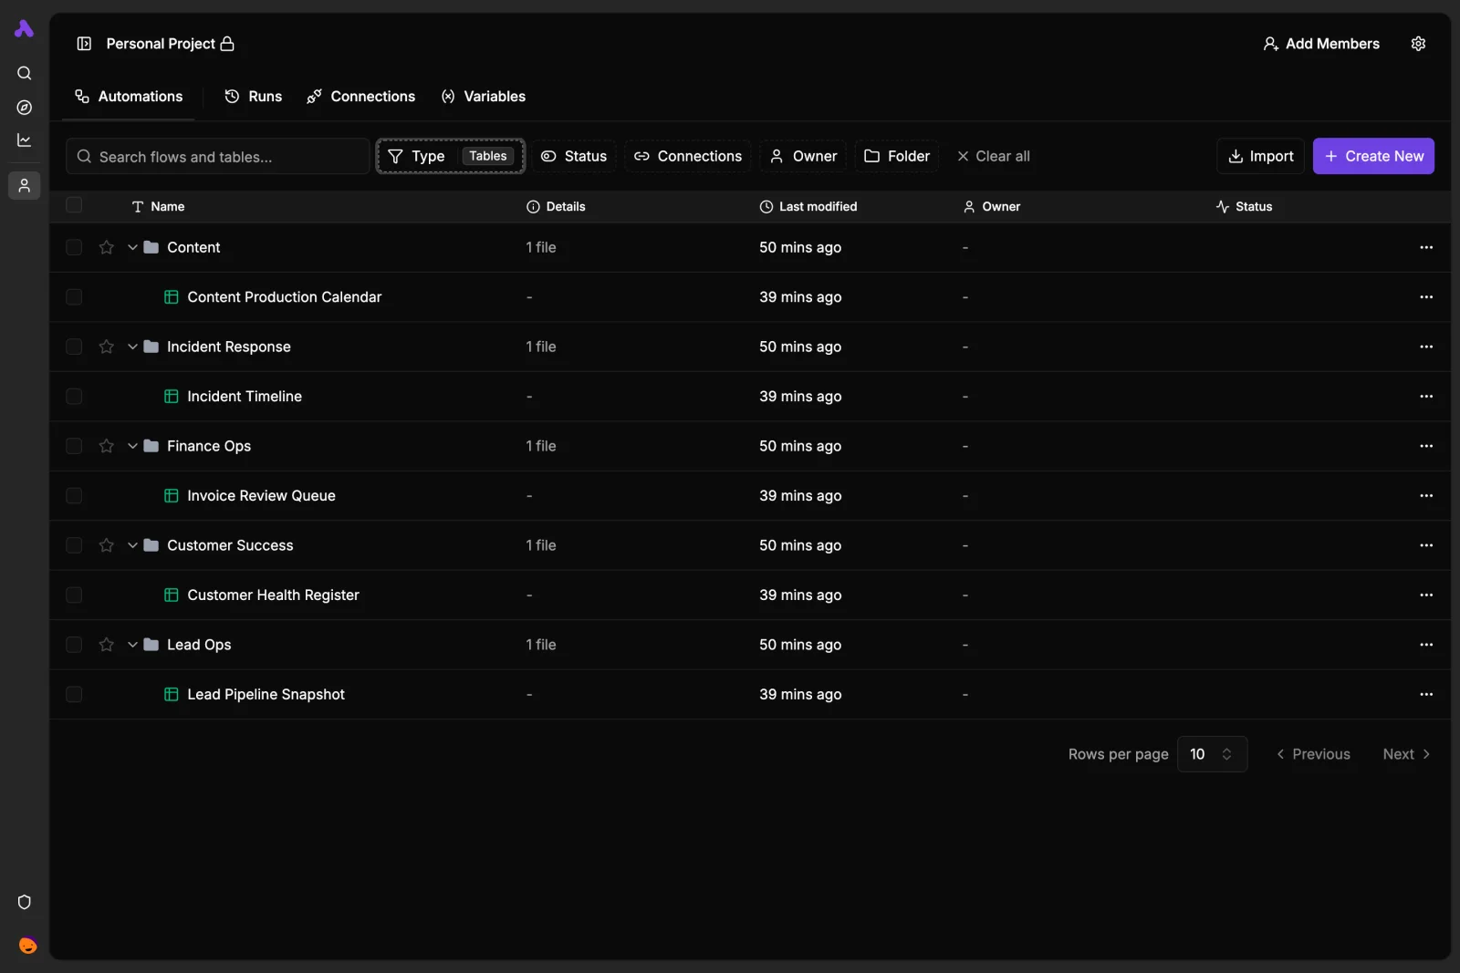Star the Incident Response folder

(107, 347)
